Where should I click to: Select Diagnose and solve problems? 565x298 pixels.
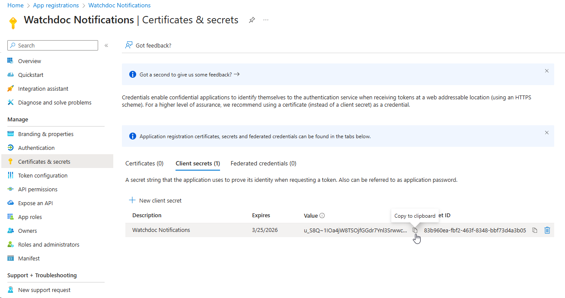[55, 102]
